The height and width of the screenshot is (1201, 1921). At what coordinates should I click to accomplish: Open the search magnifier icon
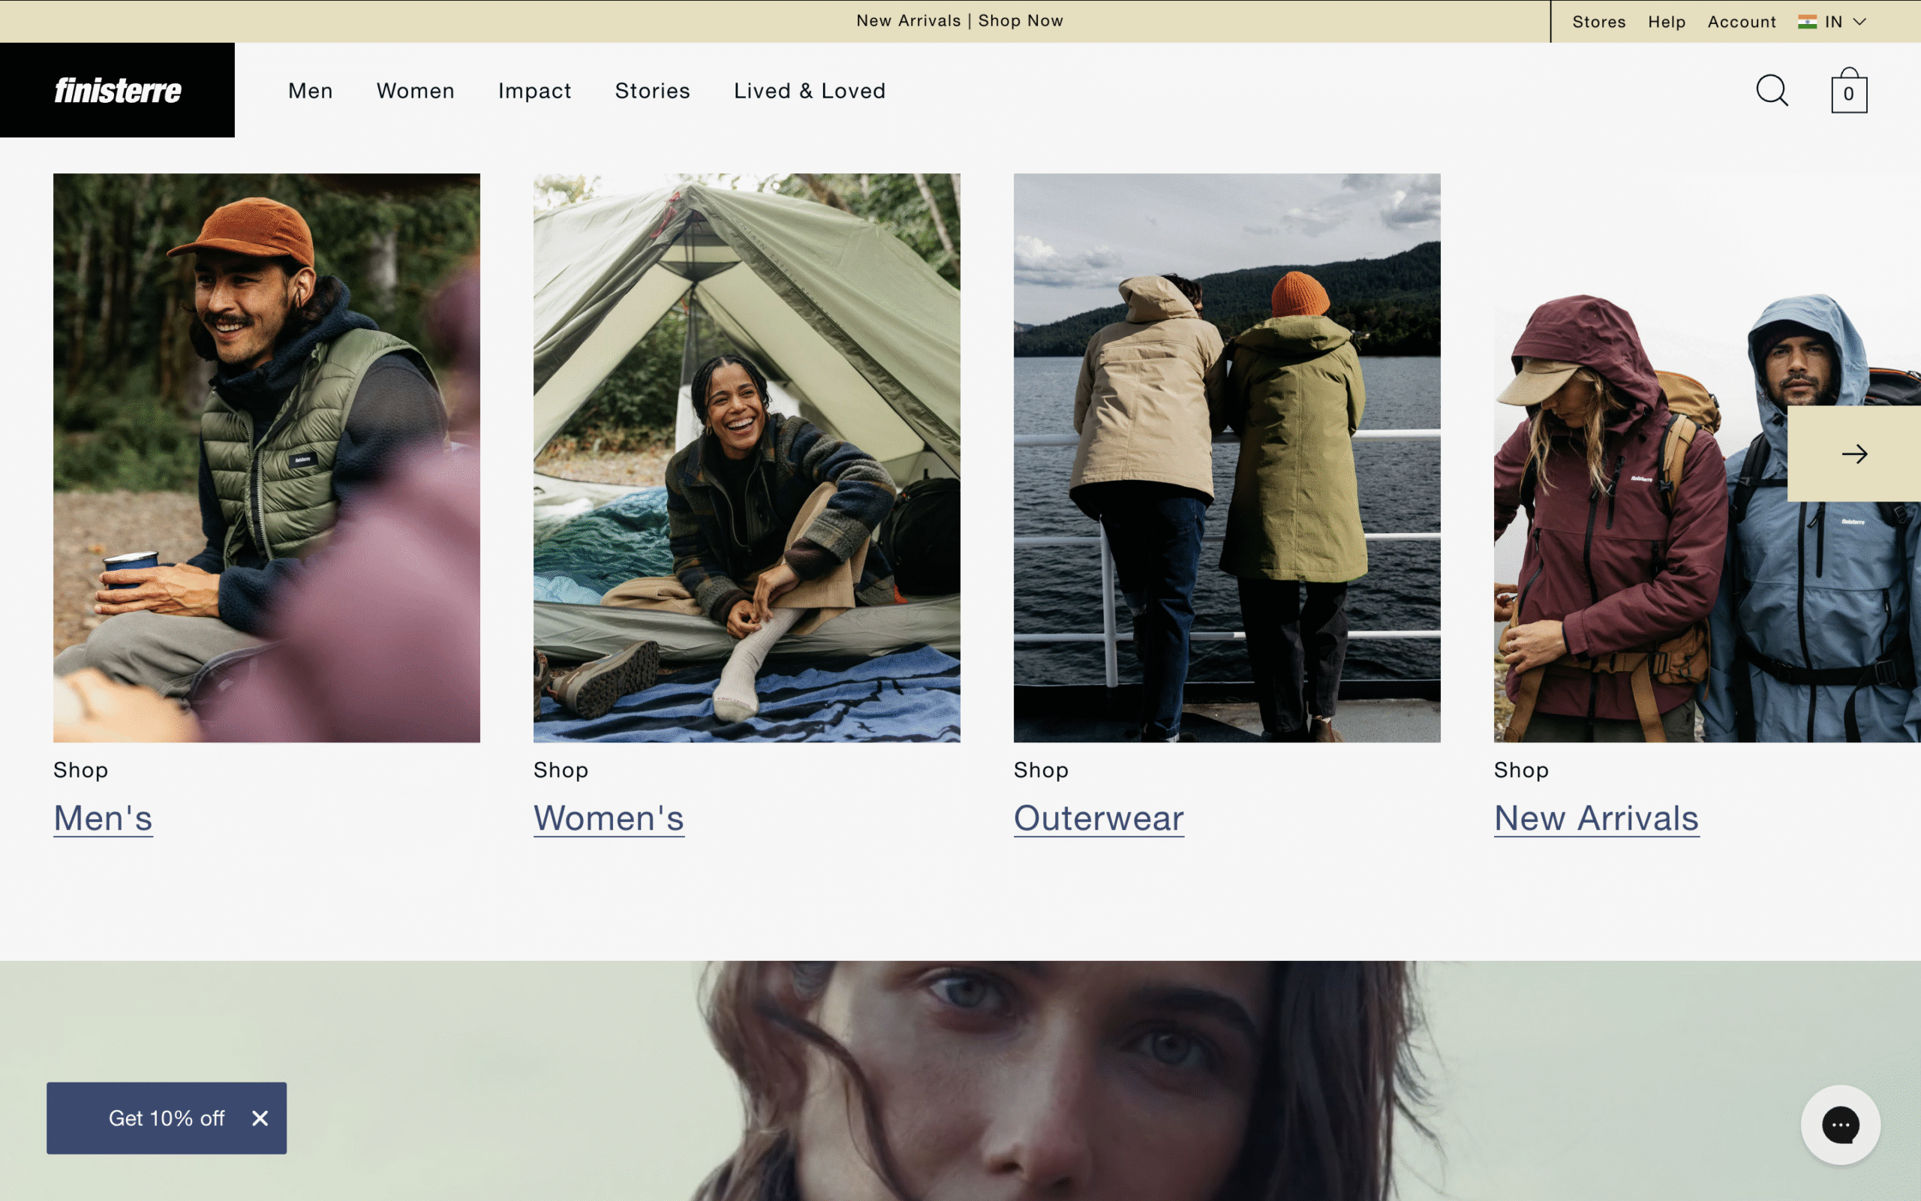[x=1771, y=91]
